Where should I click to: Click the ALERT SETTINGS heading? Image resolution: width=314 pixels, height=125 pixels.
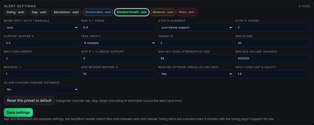click(x=20, y=6)
